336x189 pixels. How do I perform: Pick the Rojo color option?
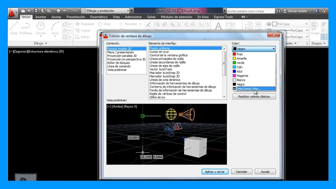(x=254, y=54)
